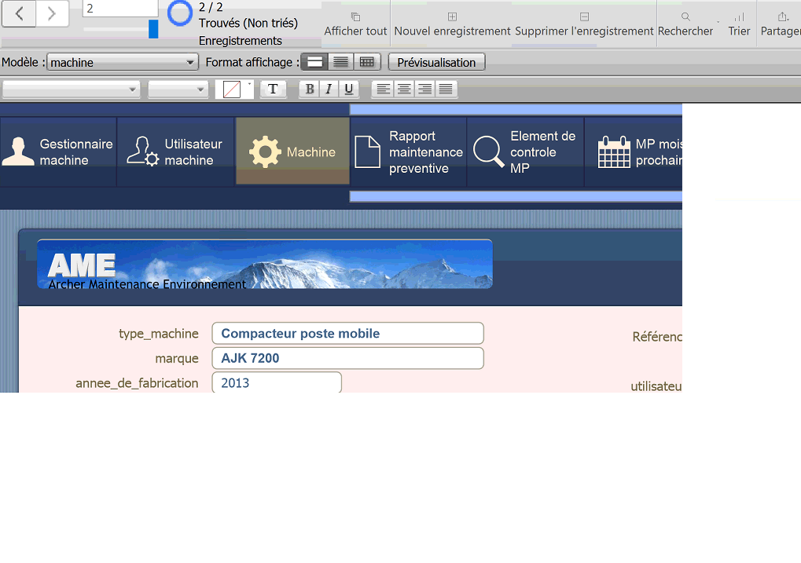Toggle bold text formatting
The image size is (801, 563).
pyautogui.click(x=310, y=90)
